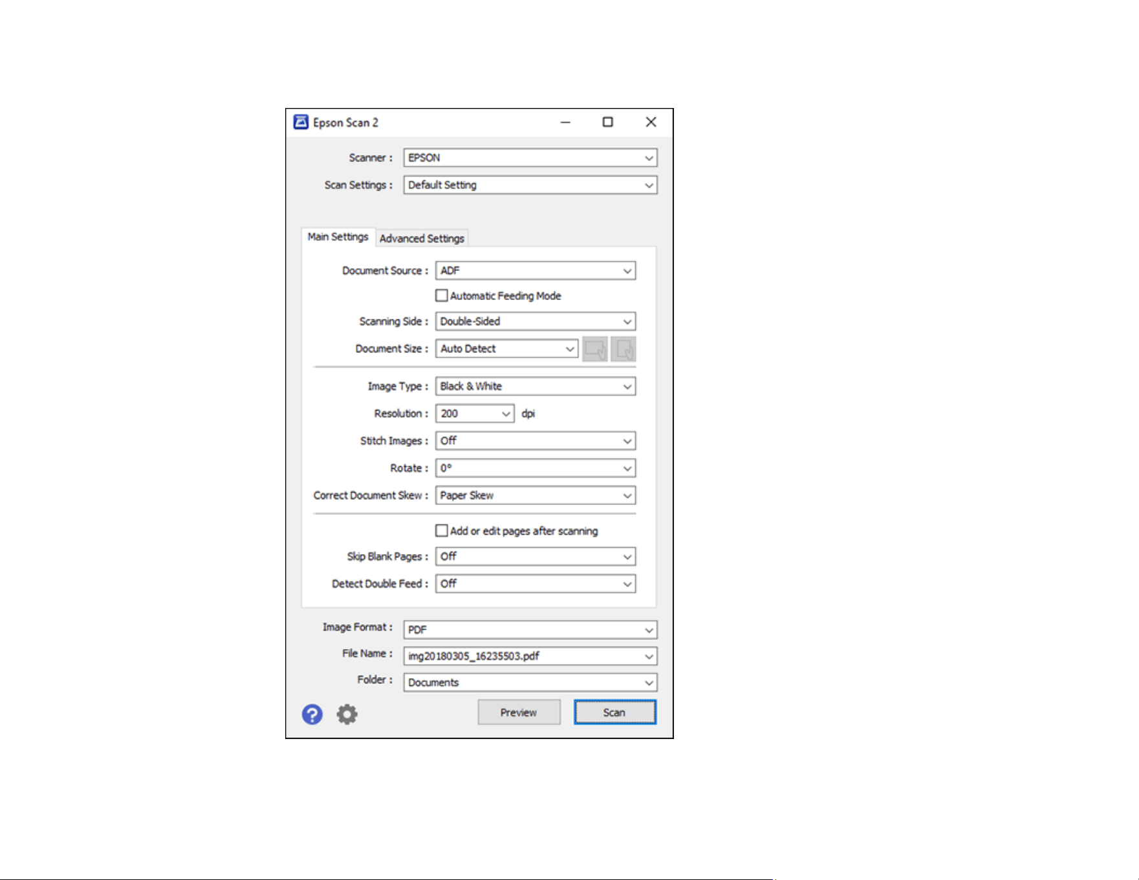Viewport: 1139px width, 880px height.
Task: Change Scanning Side from Double-Sided
Action: (536, 321)
